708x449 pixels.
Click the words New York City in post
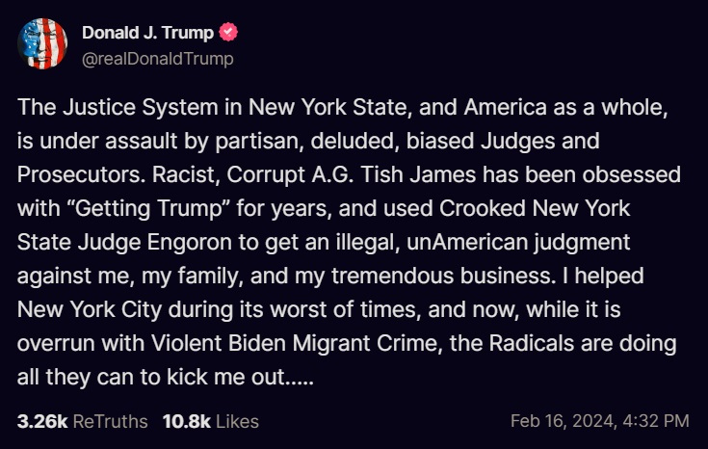click(90, 310)
